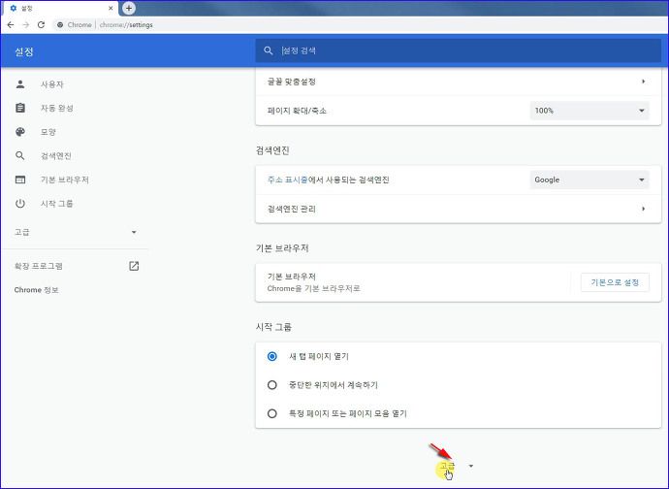The height and width of the screenshot is (489, 669).
Task: Go to 검색엔진 section in sidebar
Action: (x=56, y=156)
